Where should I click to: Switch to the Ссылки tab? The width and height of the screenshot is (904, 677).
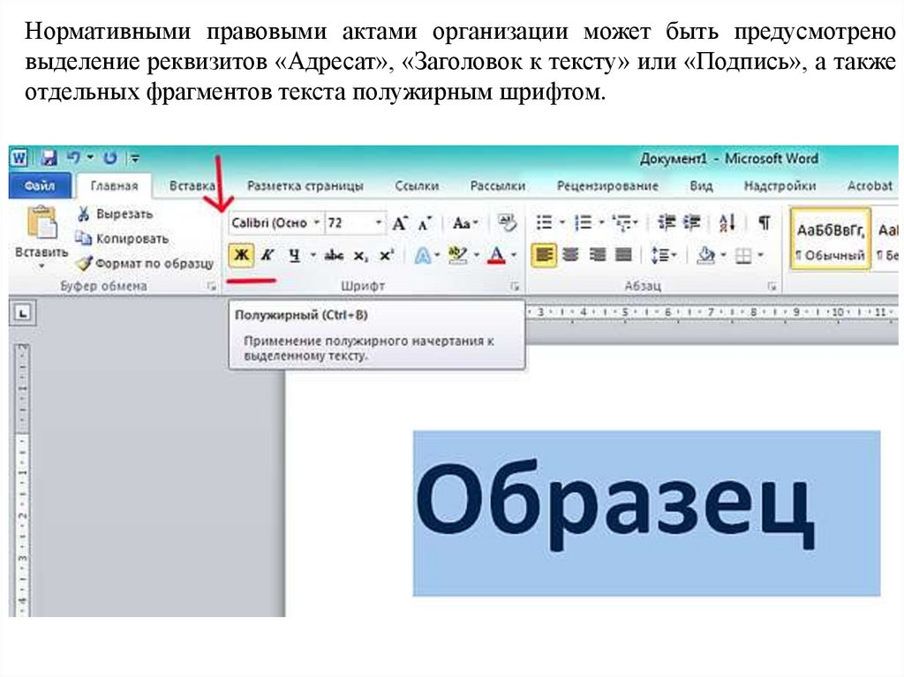417,185
